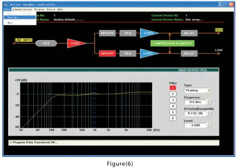Decrease Level with the down arrow
The image size is (237, 168).
click(209, 127)
